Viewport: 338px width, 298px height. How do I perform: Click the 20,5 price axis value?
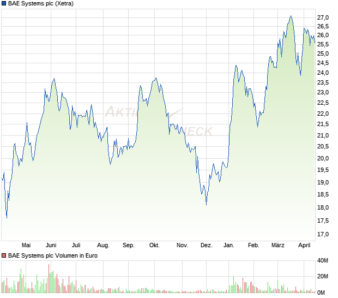click(323, 147)
